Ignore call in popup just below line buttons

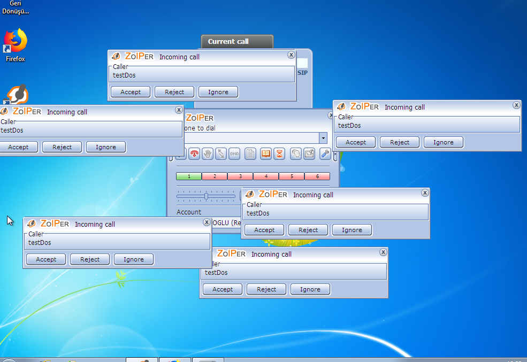point(352,230)
